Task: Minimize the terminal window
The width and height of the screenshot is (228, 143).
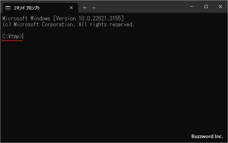Action: (x=191, y=7)
